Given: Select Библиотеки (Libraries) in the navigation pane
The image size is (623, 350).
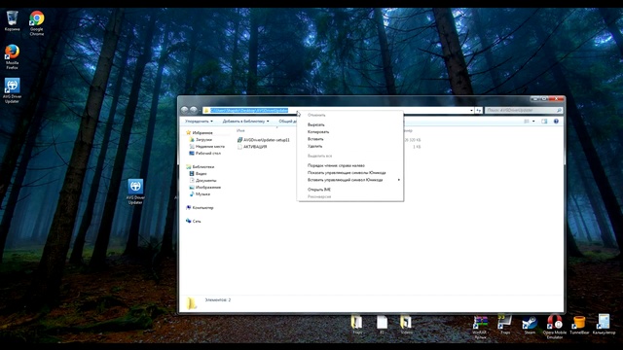Looking at the screenshot, I should 201,167.
